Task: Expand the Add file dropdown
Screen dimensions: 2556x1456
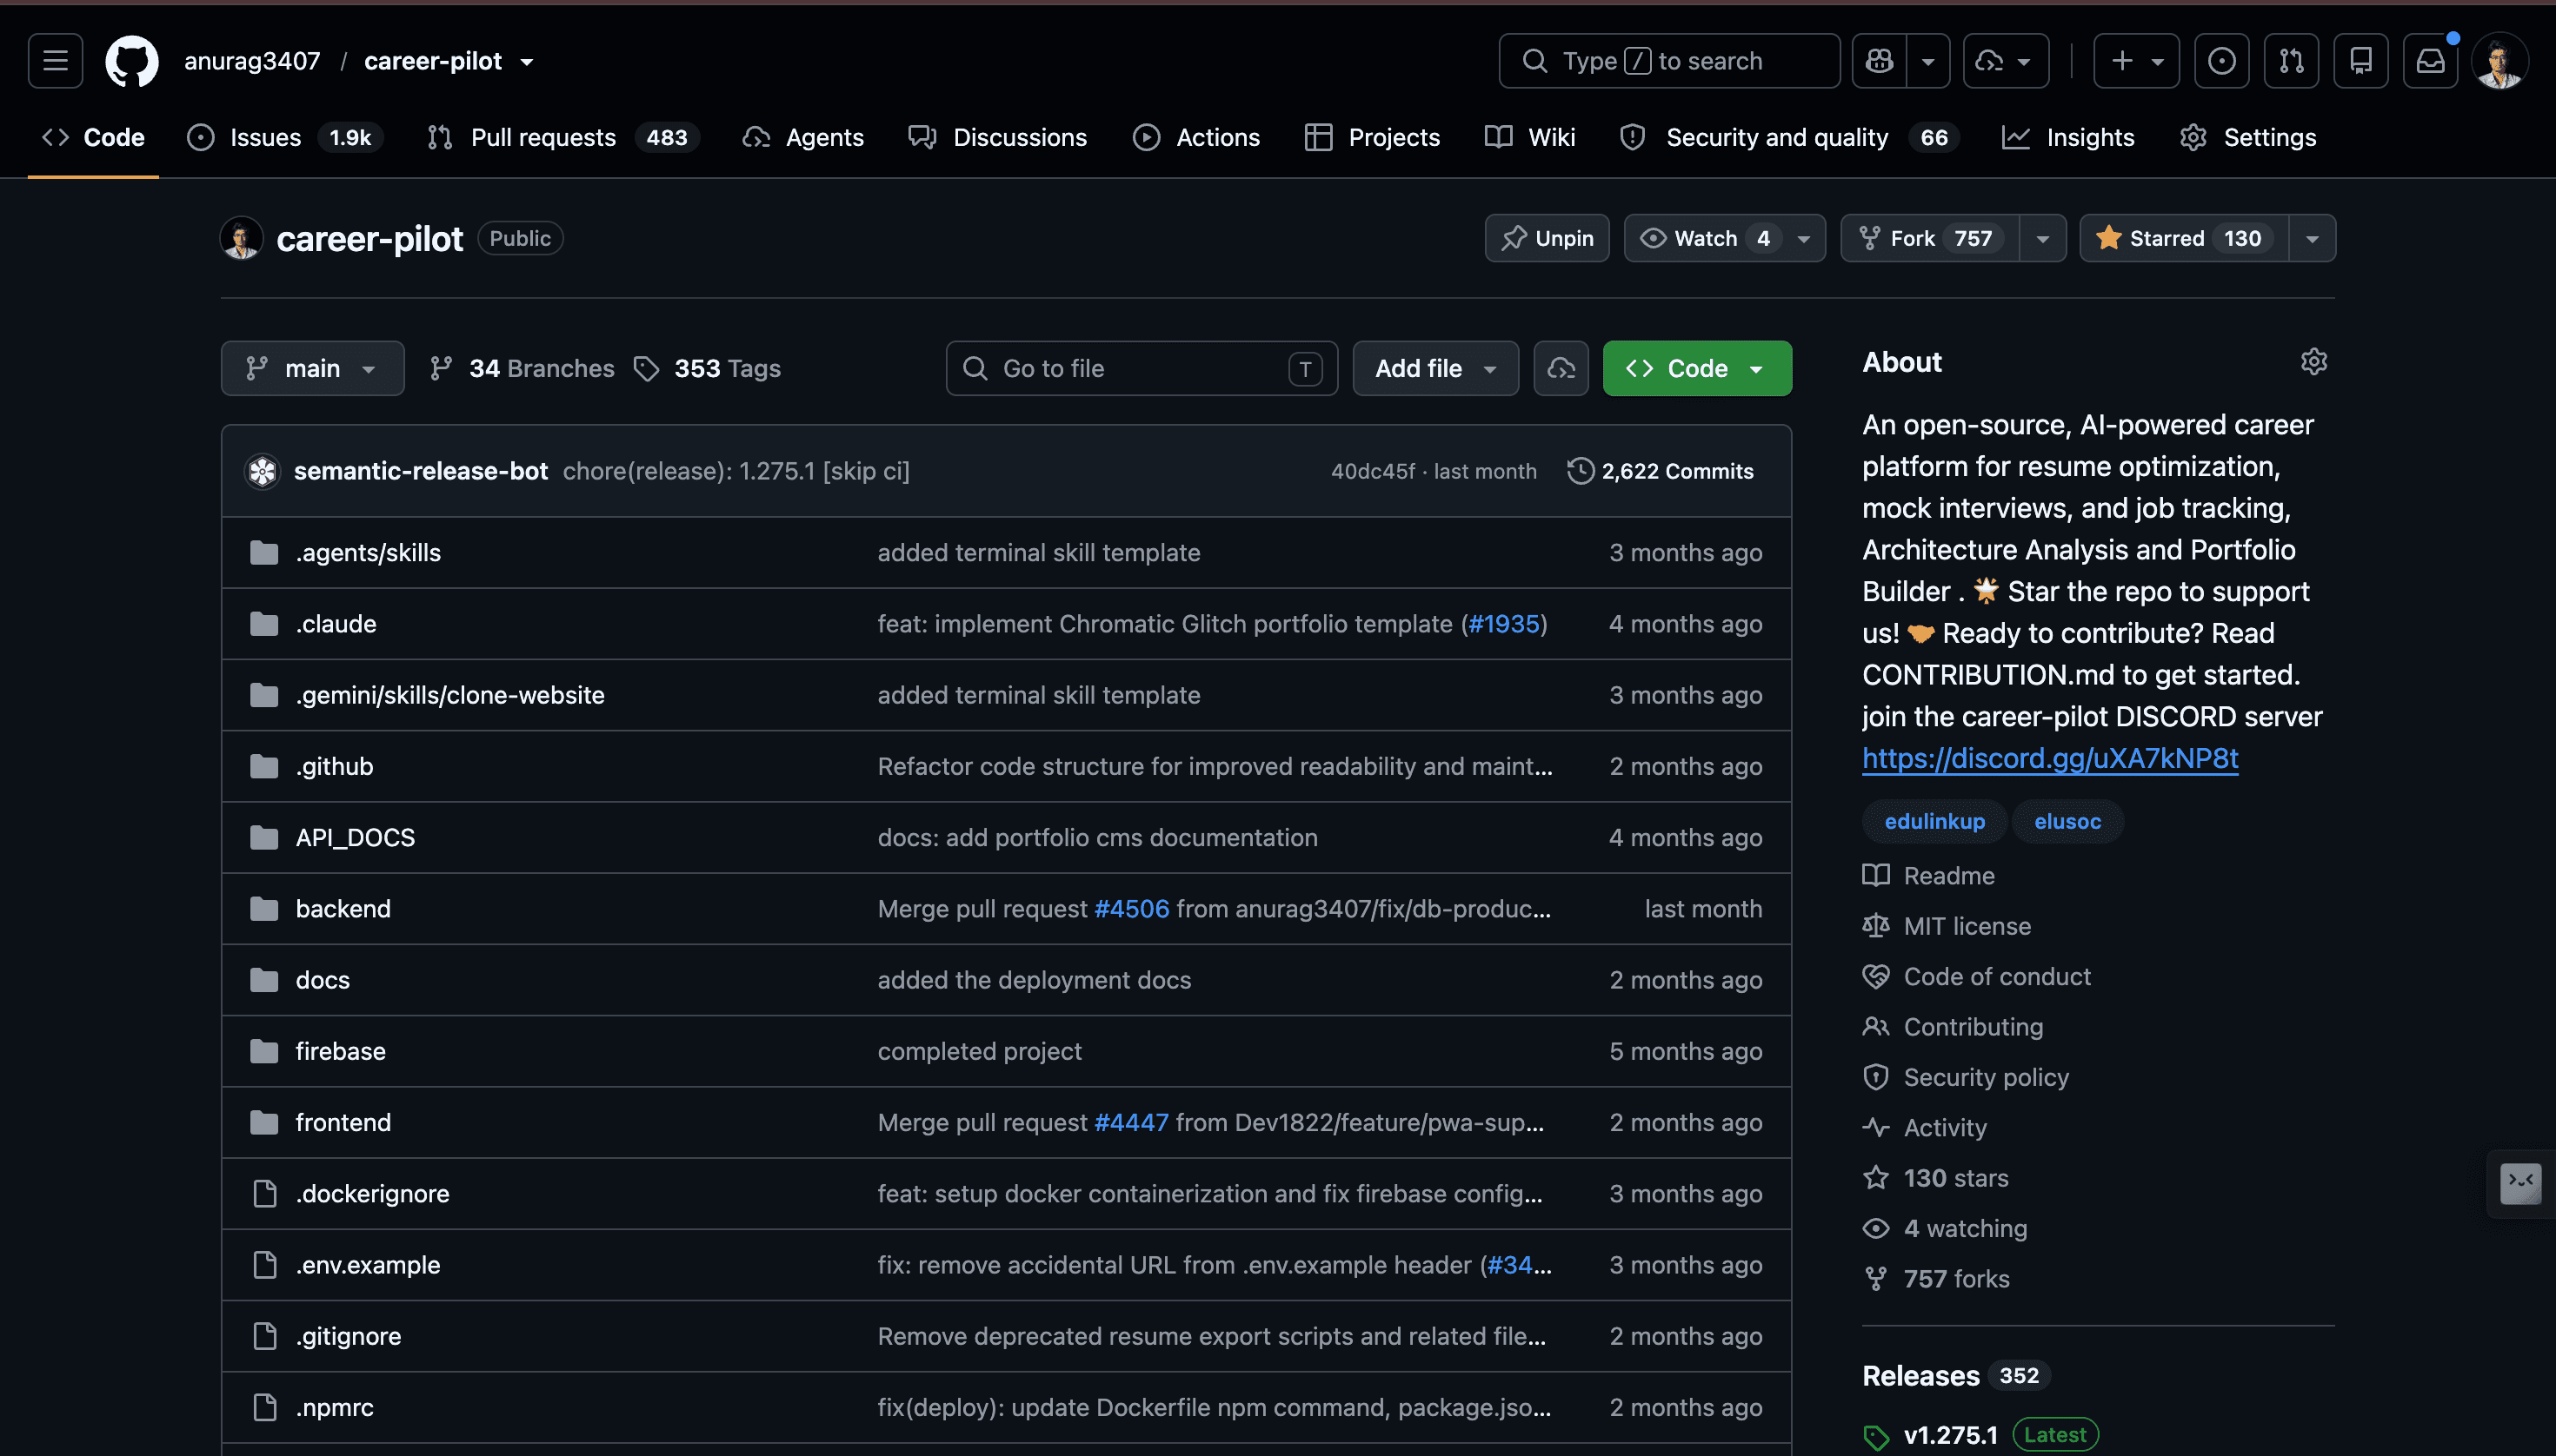Action: click(x=1435, y=368)
